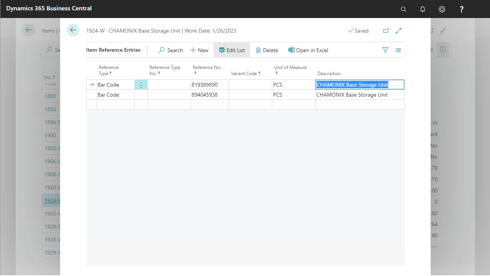Image resolution: width=490 pixels, height=276 pixels.
Task: Click Reference Type No. cell in 894045938 row
Action: click(x=169, y=95)
